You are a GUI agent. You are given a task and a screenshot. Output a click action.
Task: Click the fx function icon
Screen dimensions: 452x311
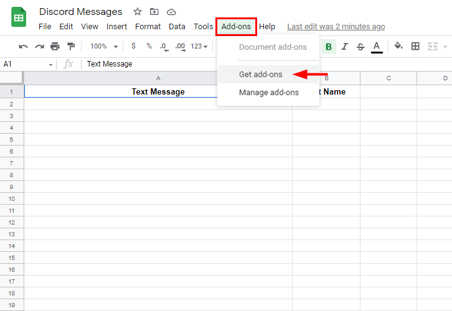pyautogui.click(x=68, y=63)
